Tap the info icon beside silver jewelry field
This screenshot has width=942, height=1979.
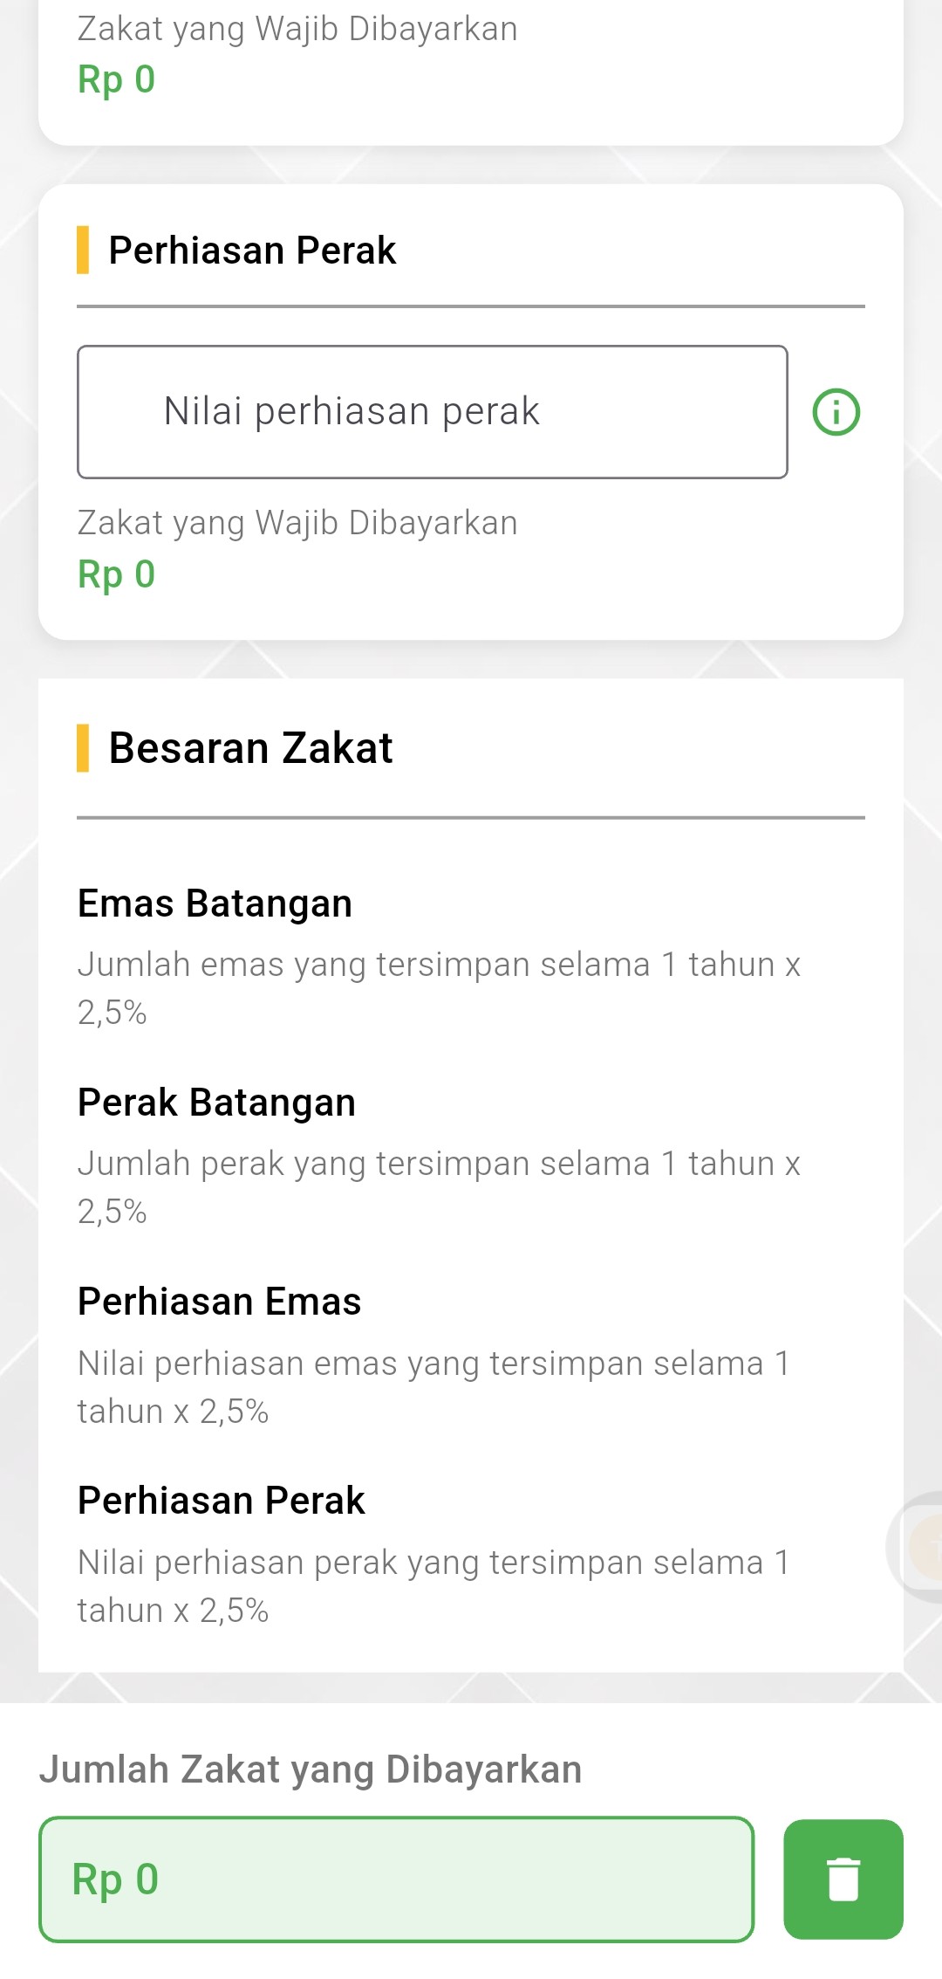click(836, 412)
